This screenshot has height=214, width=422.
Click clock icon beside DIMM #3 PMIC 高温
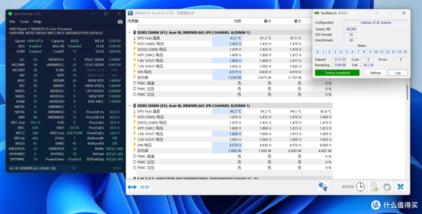tap(134, 156)
